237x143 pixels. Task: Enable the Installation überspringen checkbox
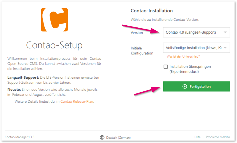[x=166, y=67]
